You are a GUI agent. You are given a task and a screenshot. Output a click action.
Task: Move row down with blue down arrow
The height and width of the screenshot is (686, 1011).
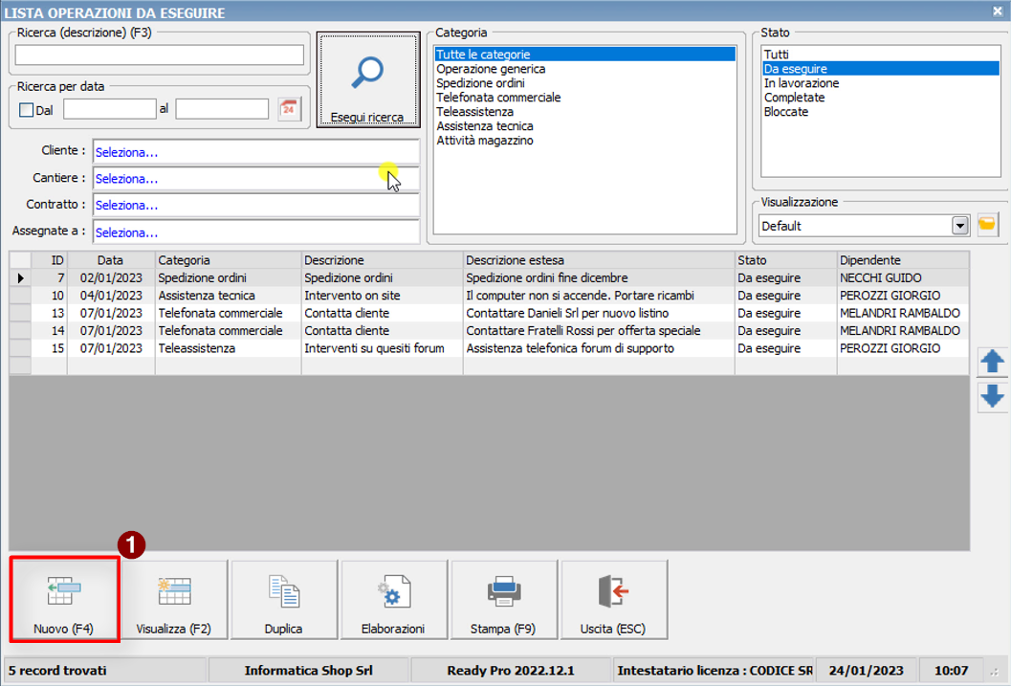[993, 396]
